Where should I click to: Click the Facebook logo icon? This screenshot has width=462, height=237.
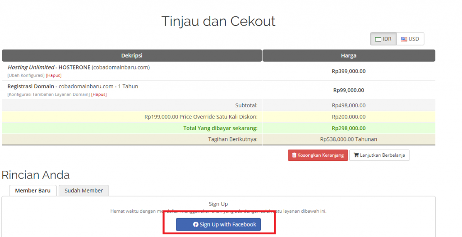(x=196, y=224)
